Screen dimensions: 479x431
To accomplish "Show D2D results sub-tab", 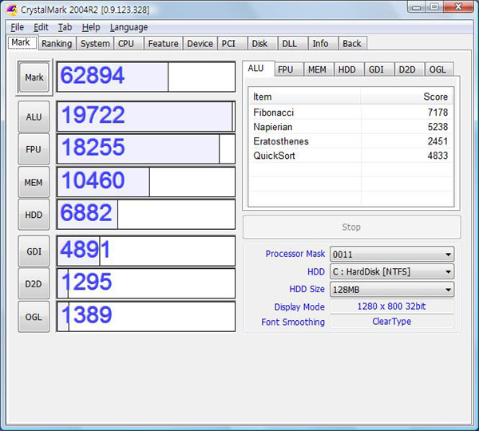I will click(x=410, y=69).
